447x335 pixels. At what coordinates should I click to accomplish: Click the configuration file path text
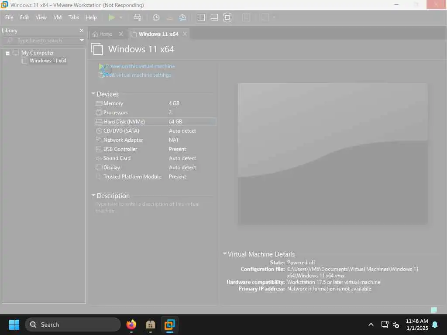point(353,272)
